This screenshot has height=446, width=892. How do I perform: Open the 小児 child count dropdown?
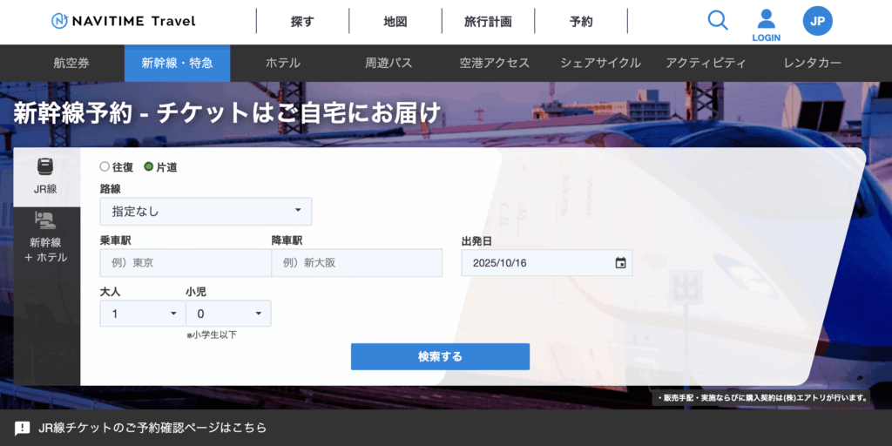(227, 314)
